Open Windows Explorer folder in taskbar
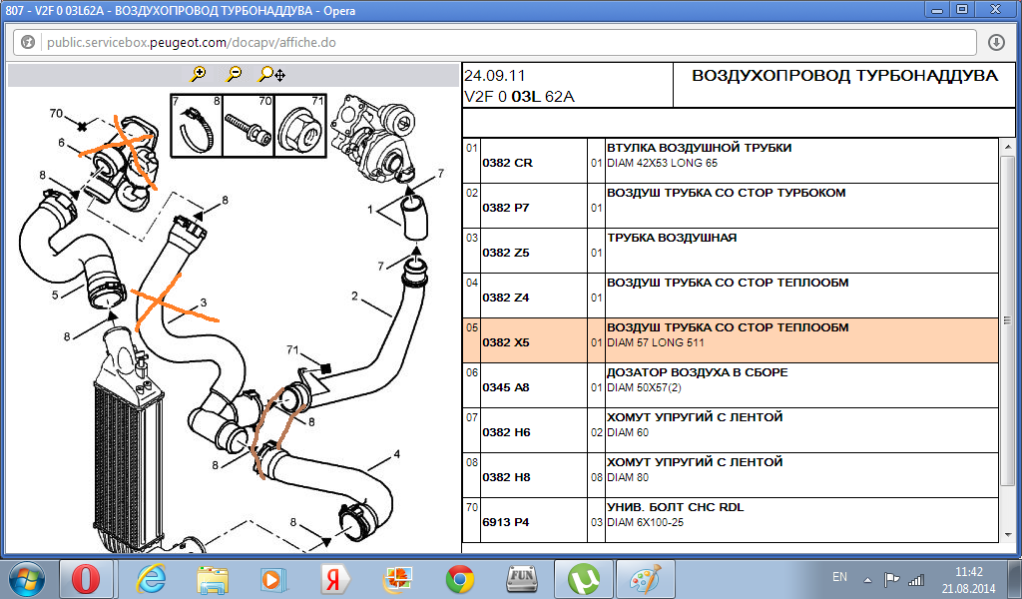Viewport: 1022px width, 599px height. tap(213, 578)
